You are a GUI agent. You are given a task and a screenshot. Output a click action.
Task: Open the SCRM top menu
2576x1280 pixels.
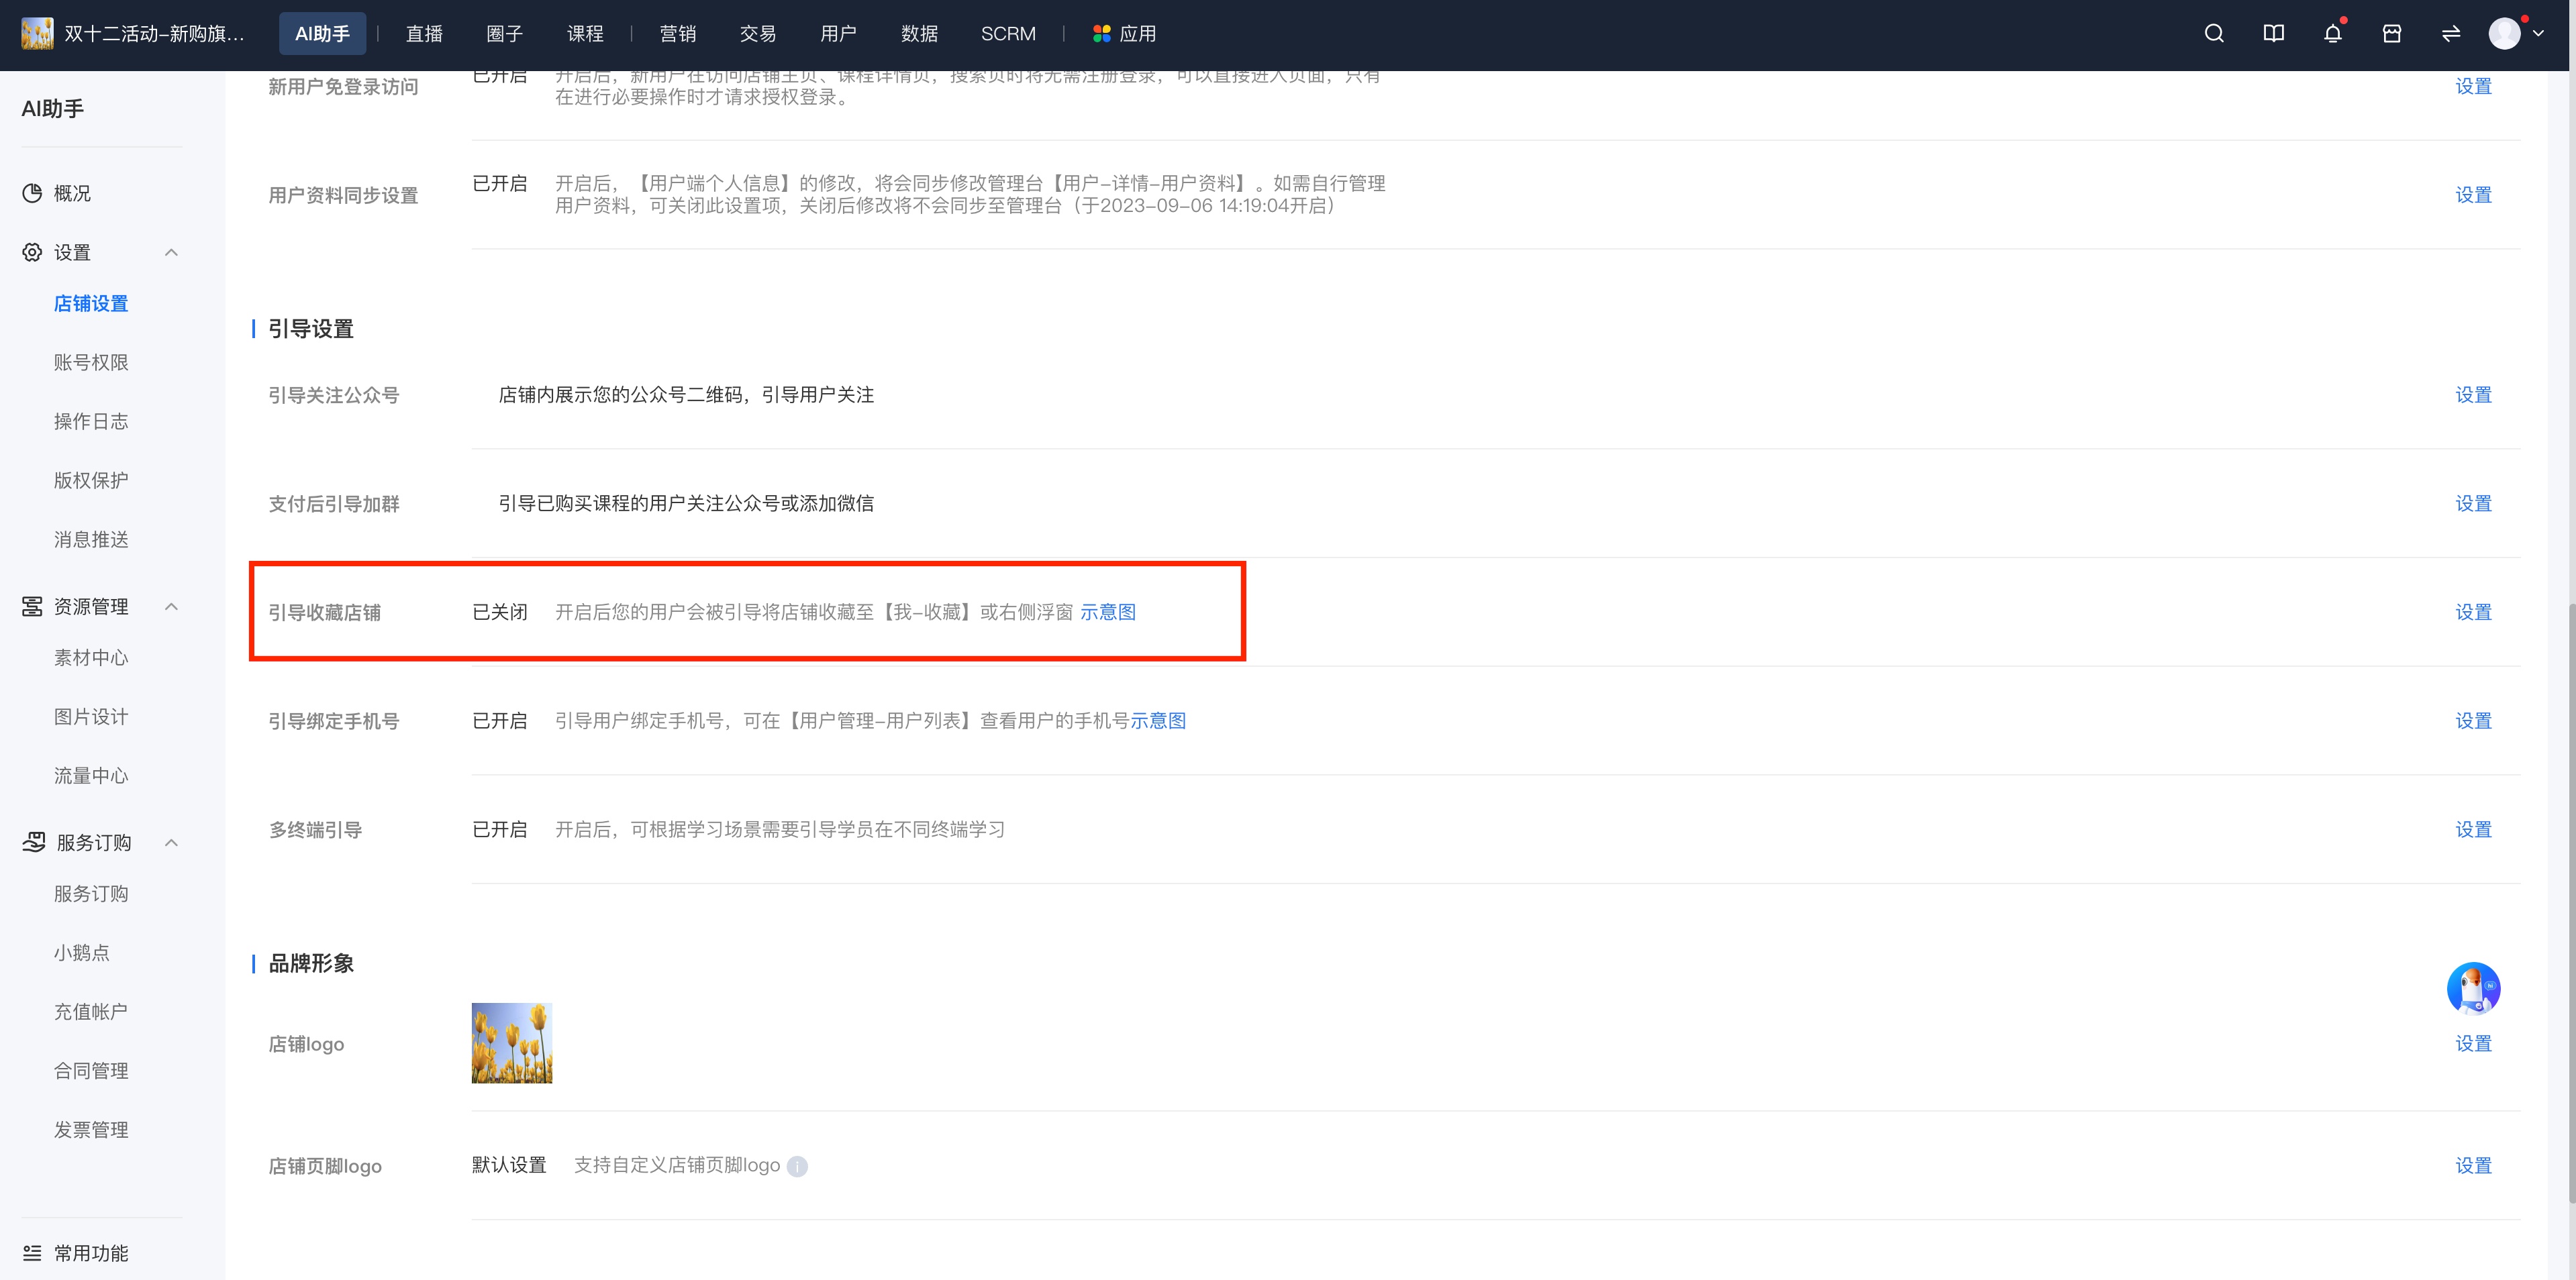click(1008, 33)
